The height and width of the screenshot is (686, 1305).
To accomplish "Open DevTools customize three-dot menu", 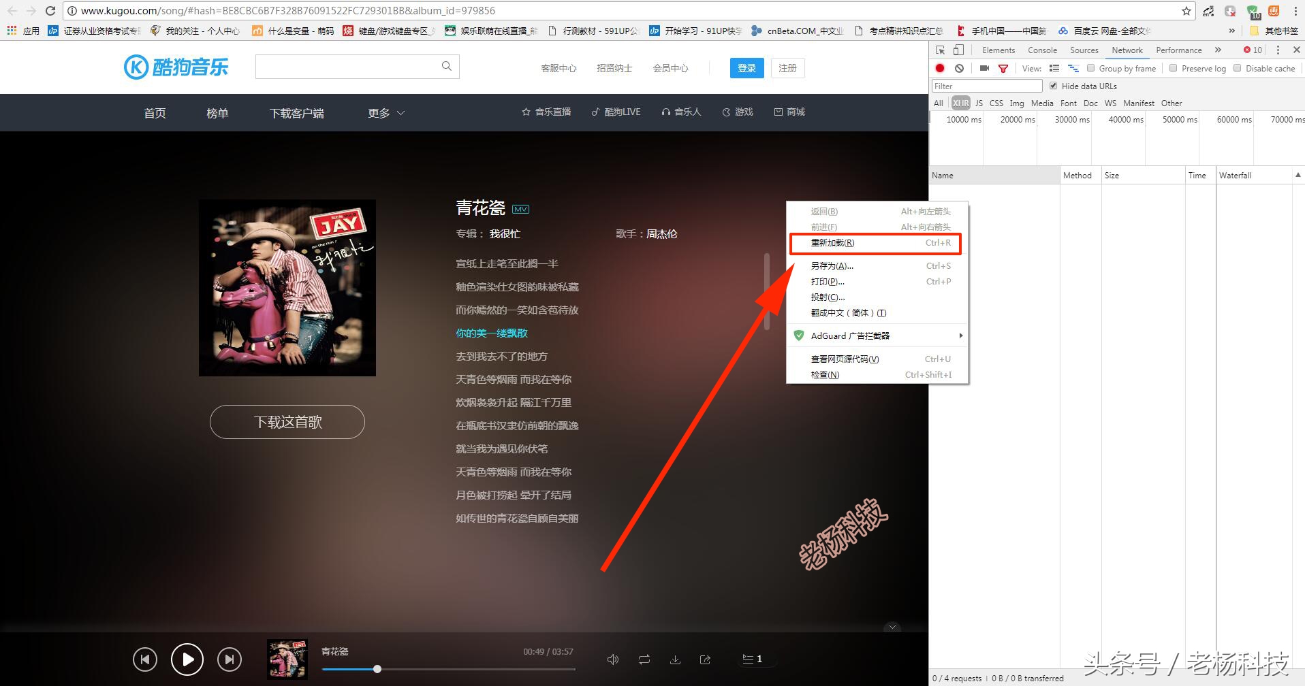I will coord(1278,50).
